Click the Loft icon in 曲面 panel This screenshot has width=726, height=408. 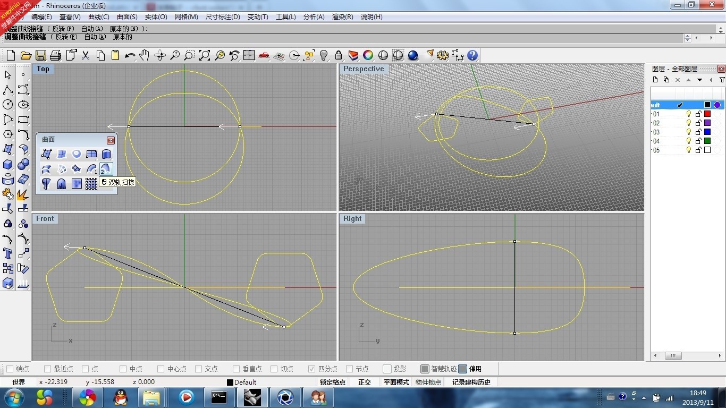(x=47, y=169)
